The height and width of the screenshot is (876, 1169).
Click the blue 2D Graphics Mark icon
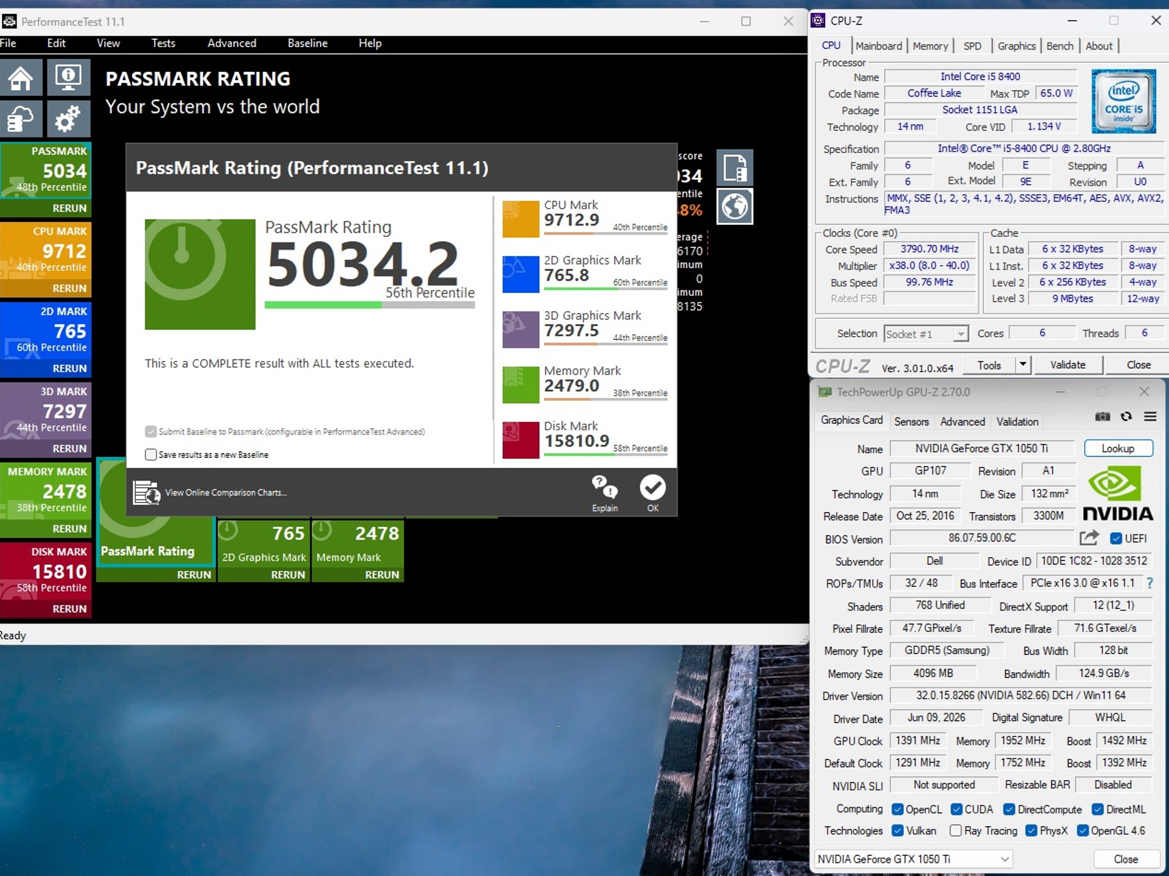(x=521, y=274)
